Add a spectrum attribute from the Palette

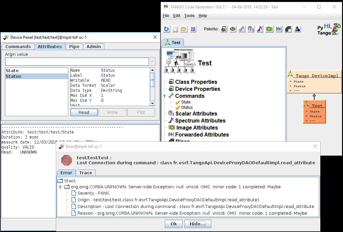click(260, 29)
